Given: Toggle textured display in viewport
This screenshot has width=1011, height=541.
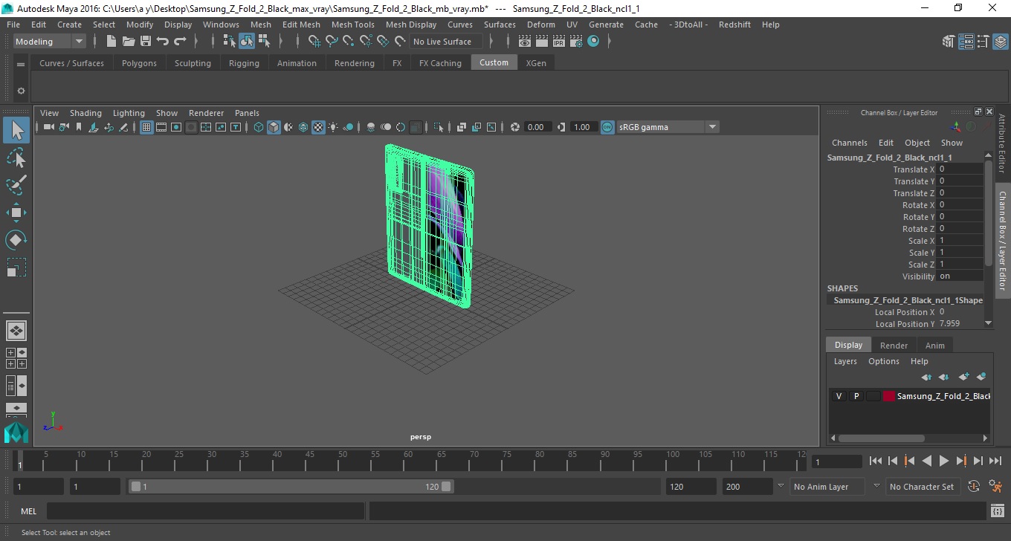Looking at the screenshot, I should pyautogui.click(x=318, y=127).
